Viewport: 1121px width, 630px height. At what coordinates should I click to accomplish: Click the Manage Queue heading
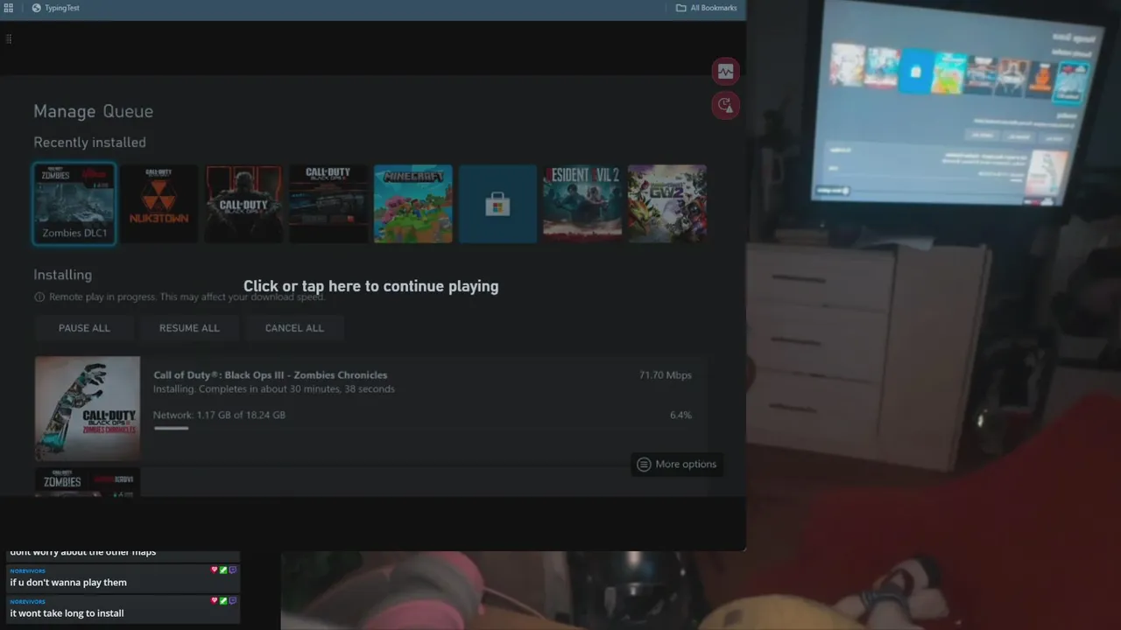point(93,111)
